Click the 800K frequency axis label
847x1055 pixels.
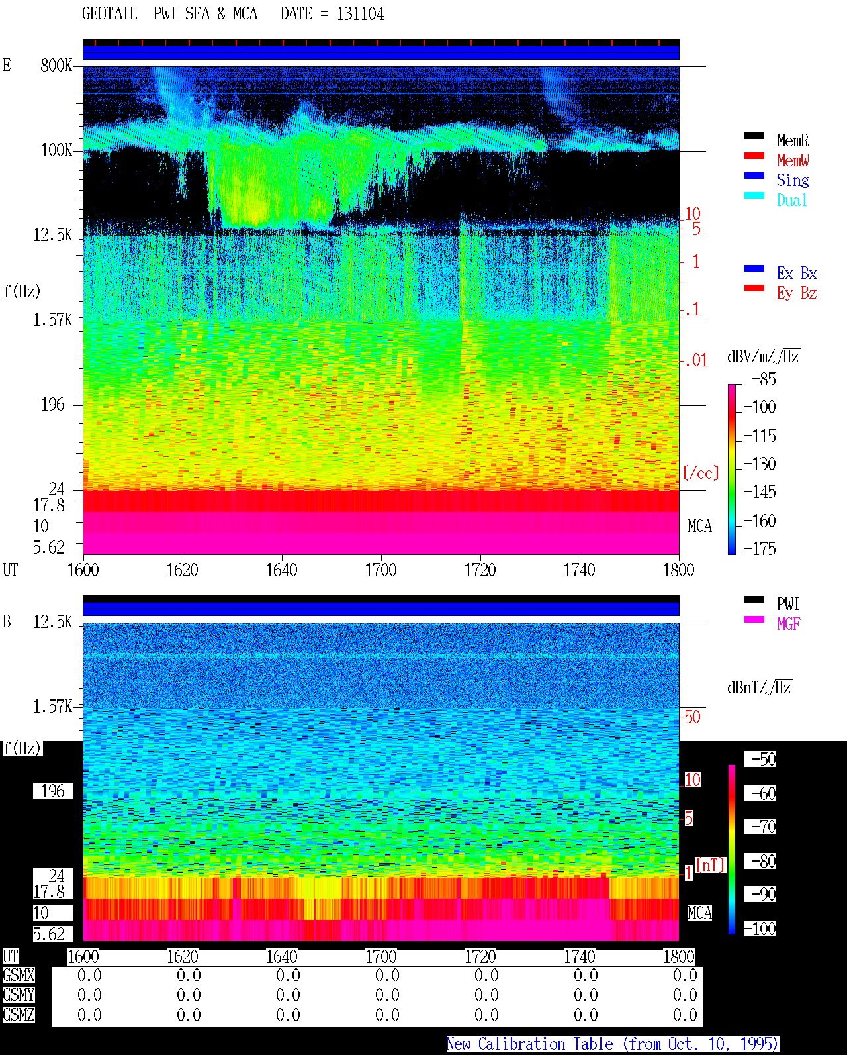pyautogui.click(x=56, y=66)
